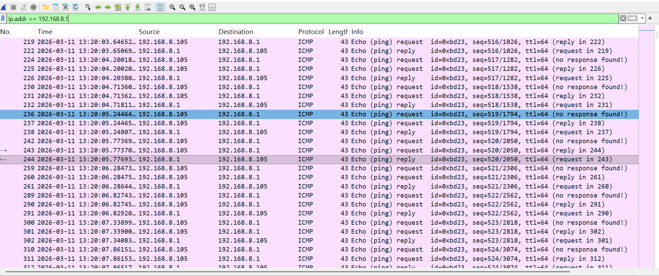
Task: Select packet number 219 row
Action: coord(319,42)
